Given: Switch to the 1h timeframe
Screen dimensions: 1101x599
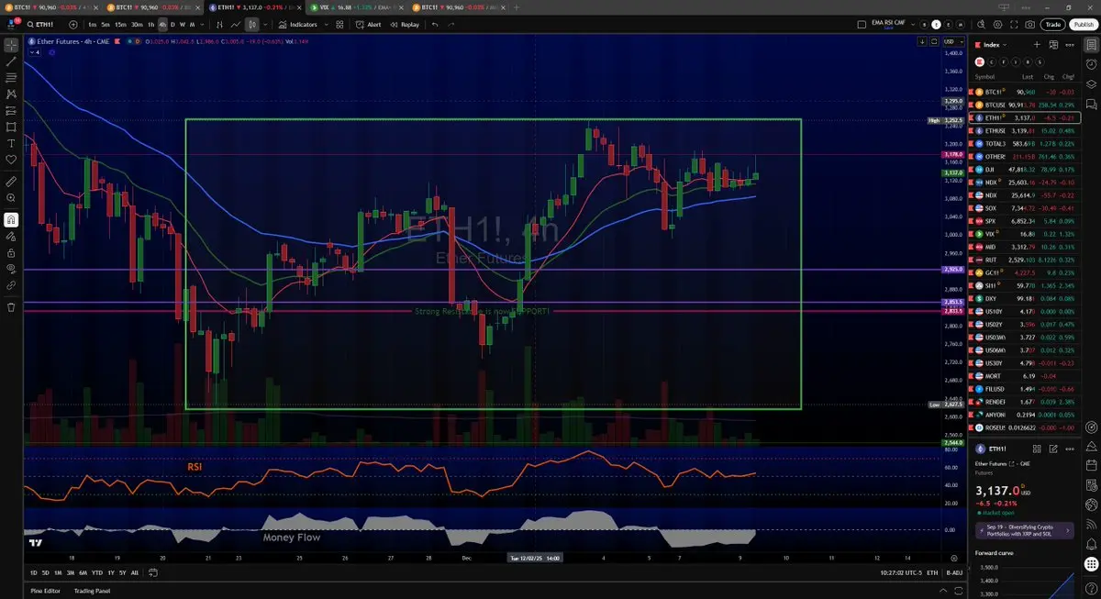Looking at the screenshot, I should pyautogui.click(x=151, y=25).
